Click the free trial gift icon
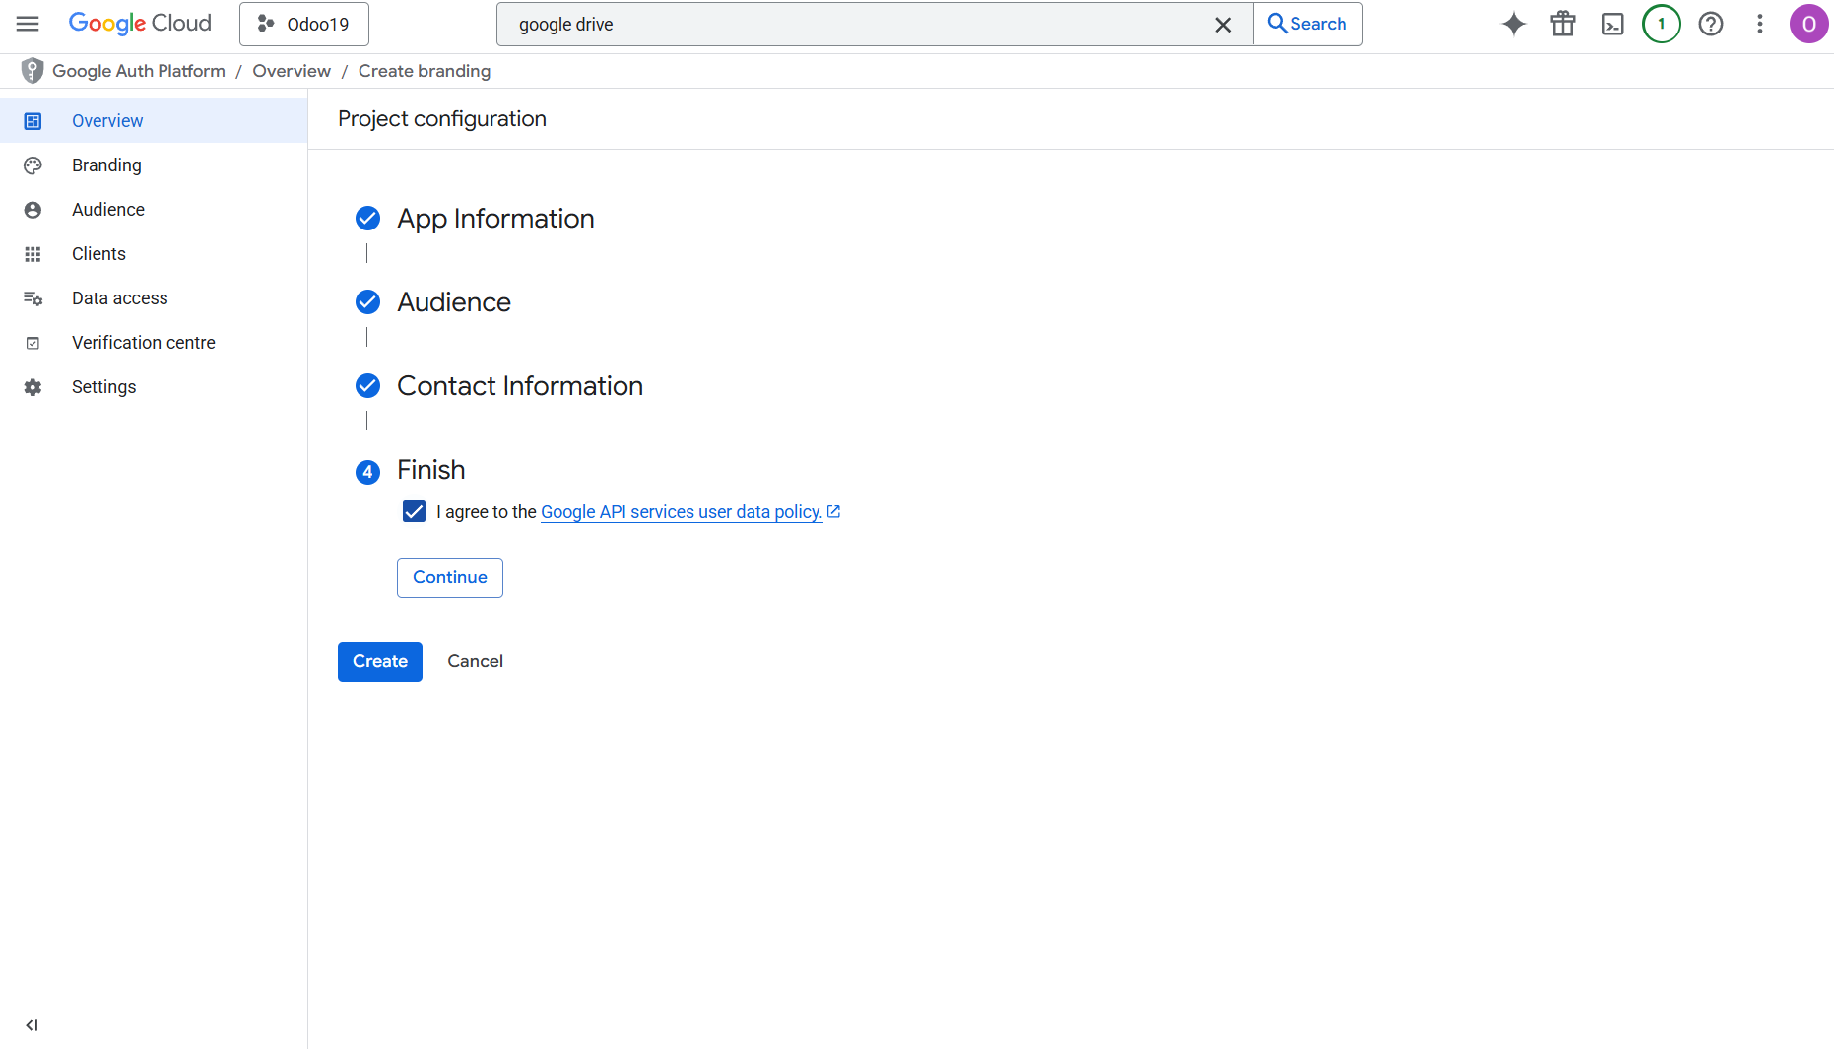The height and width of the screenshot is (1049, 1834). (x=1562, y=24)
